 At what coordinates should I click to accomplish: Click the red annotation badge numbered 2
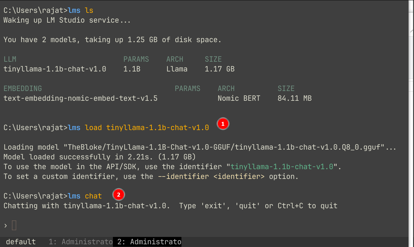(x=119, y=194)
